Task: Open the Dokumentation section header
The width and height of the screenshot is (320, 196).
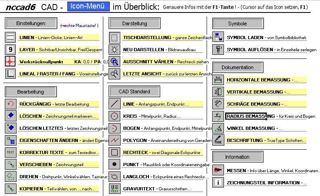Action: coord(238,67)
